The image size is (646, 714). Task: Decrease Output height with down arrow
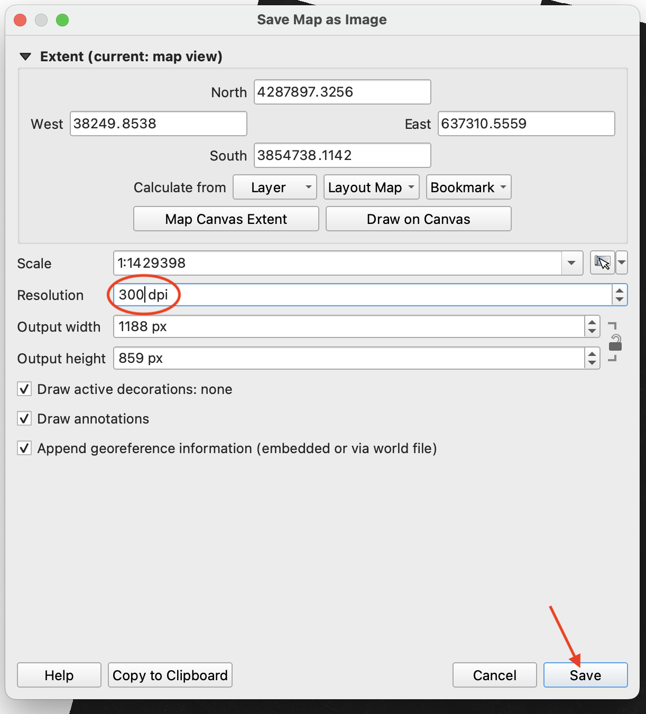pyautogui.click(x=592, y=363)
